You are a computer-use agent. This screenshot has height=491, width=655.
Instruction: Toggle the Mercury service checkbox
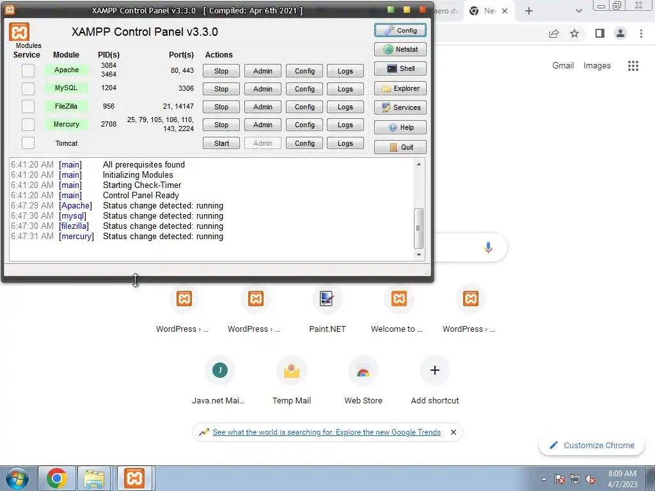pyautogui.click(x=28, y=125)
